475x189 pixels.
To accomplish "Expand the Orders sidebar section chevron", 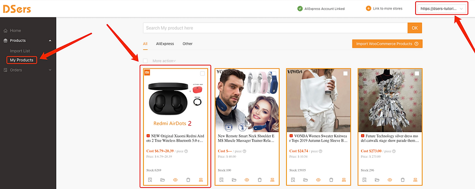I will (50, 70).
